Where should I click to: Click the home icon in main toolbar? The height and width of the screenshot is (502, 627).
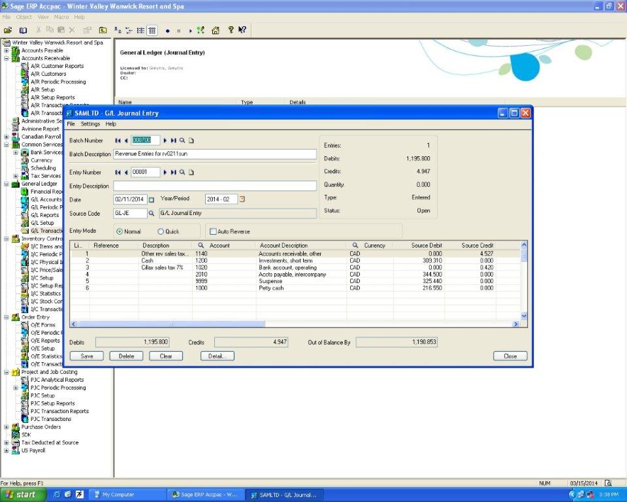click(216, 30)
